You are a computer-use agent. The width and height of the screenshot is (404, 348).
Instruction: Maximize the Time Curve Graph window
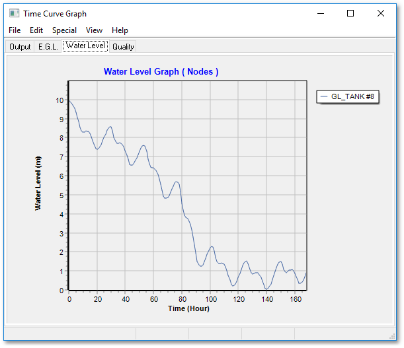(350, 13)
